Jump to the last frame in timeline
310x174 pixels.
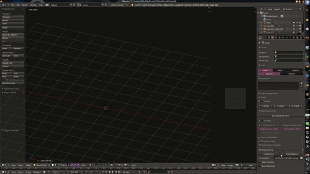pyautogui.click(x=119, y=172)
